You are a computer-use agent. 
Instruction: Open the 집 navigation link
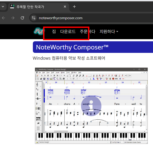pyautogui.click(x=54, y=32)
